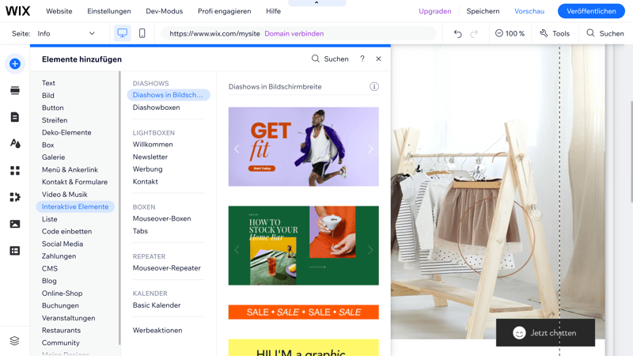
Task: Select Diashowboxen subcategory
Action: point(156,108)
